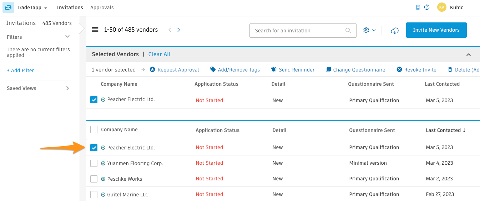Toggle the select-all vendors header checkbox
Image resolution: width=480 pixels, height=201 pixels.
tap(94, 130)
